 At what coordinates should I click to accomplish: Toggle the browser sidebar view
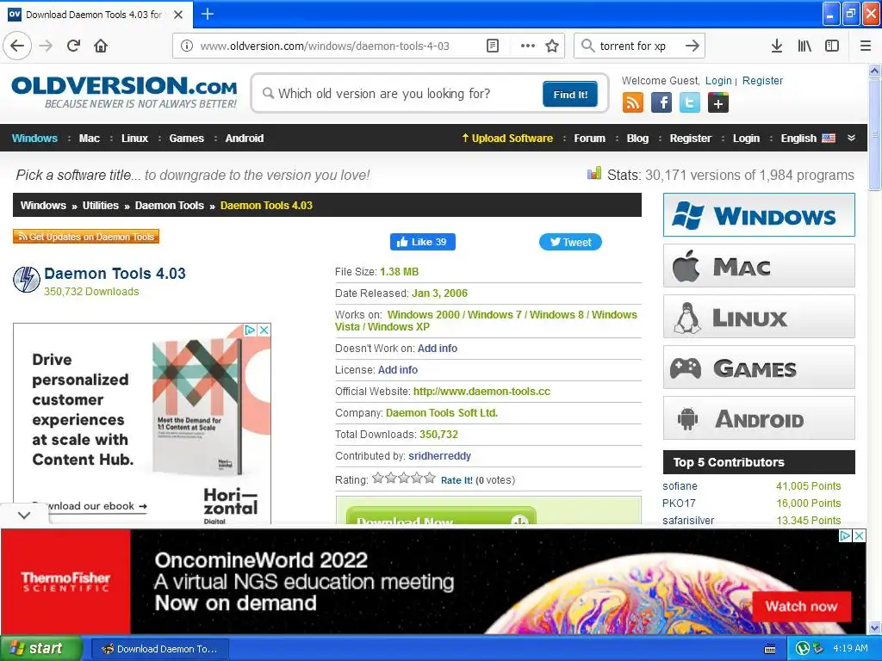[x=832, y=46]
